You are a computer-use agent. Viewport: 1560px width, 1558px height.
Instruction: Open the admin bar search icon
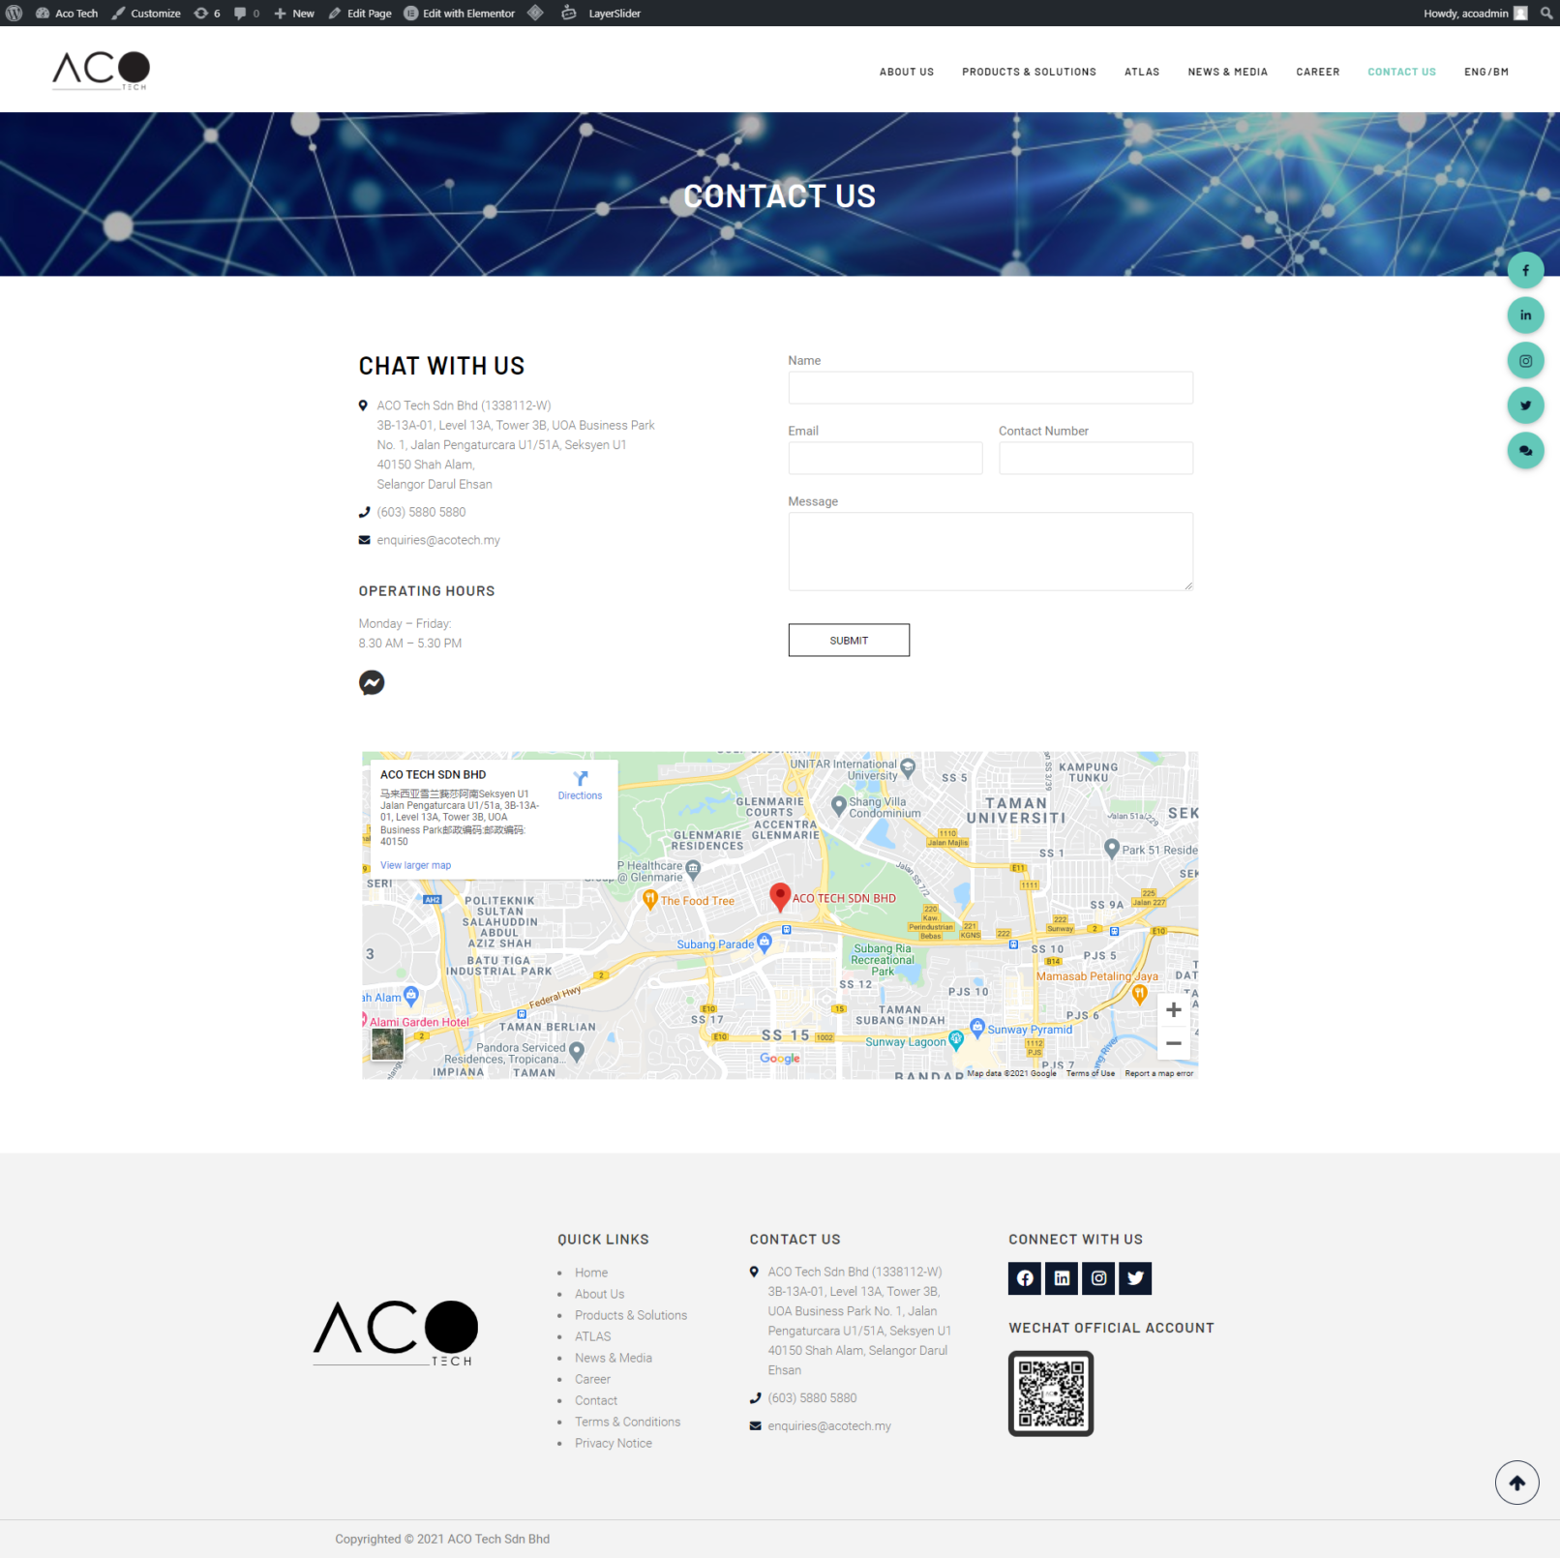[x=1545, y=14]
